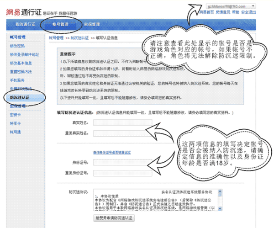274x228 pixels.
Task: Open 反馈意见 link
Action: click(223, 12)
